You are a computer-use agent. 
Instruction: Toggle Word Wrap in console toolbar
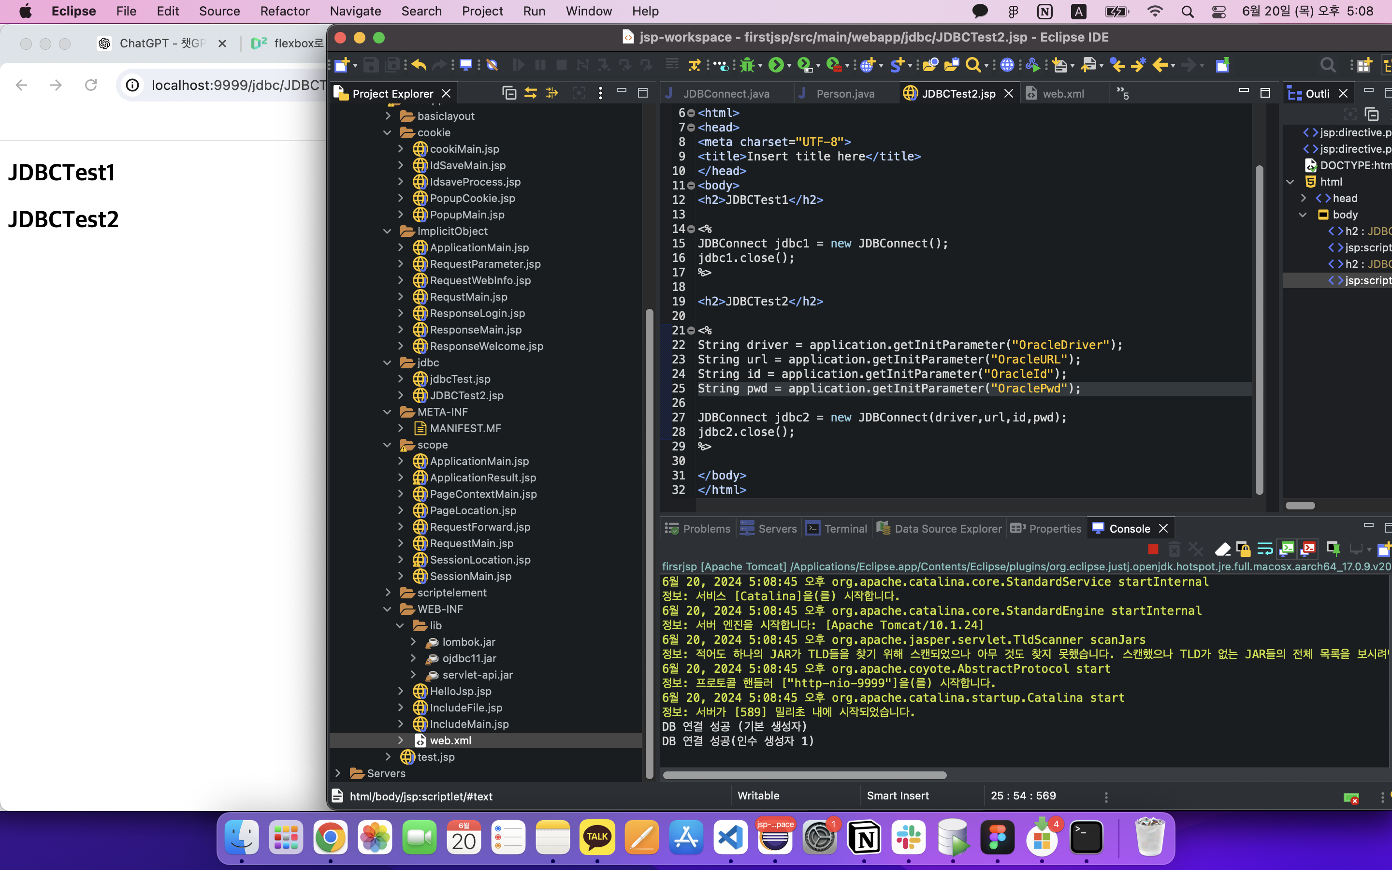[1264, 549]
